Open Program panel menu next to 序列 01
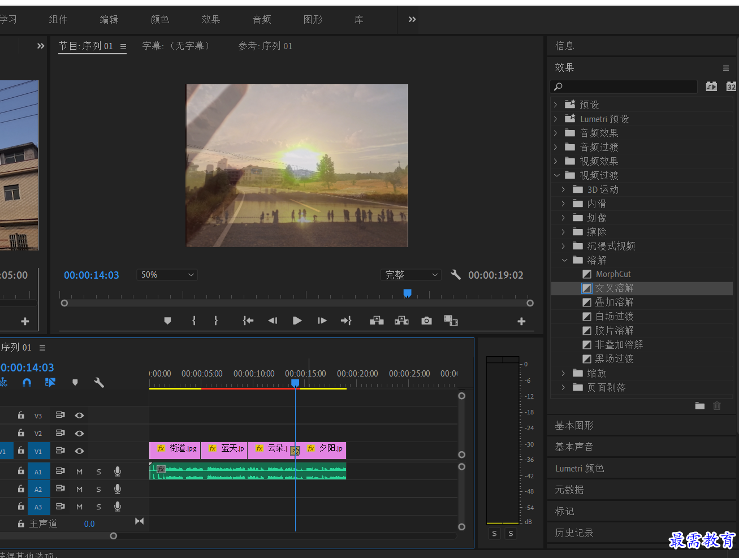 pos(123,46)
